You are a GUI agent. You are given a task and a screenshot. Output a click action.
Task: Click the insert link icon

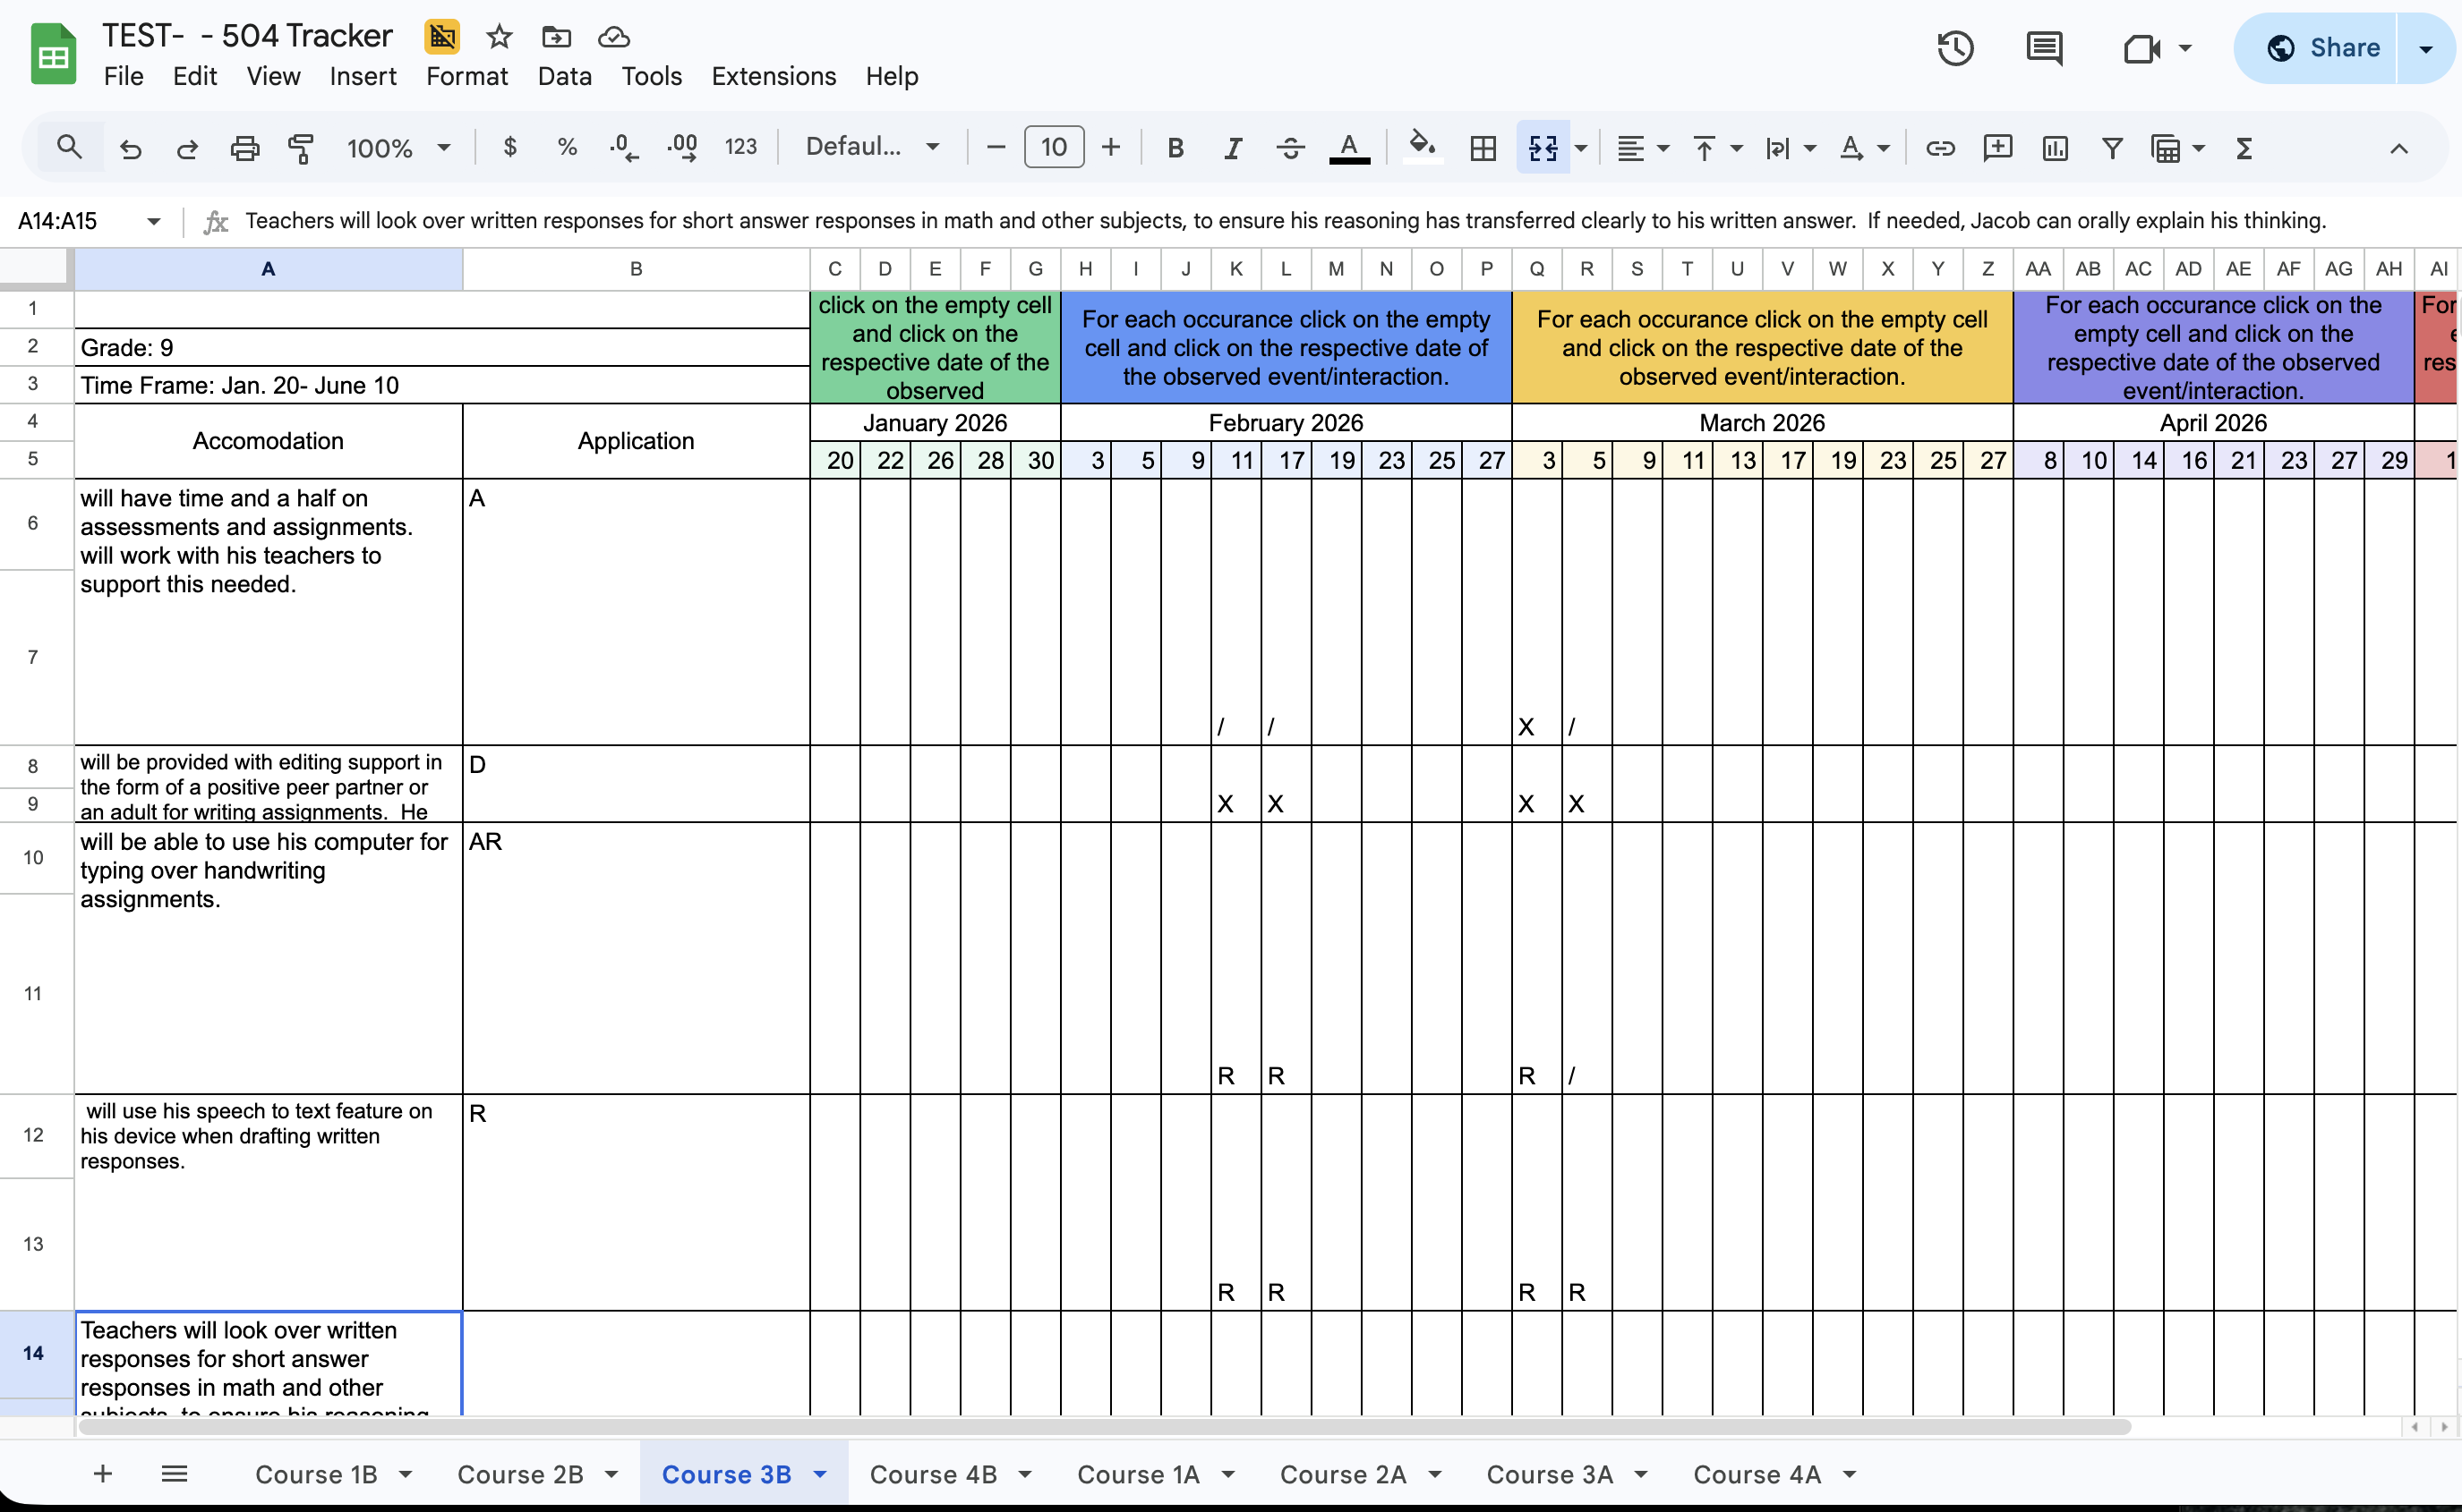coord(1940,148)
